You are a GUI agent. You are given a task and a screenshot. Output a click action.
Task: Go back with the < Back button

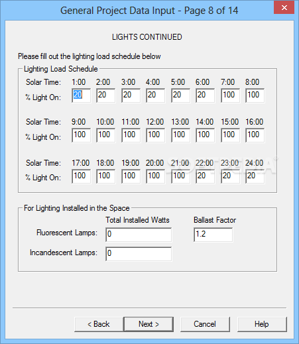click(99, 324)
